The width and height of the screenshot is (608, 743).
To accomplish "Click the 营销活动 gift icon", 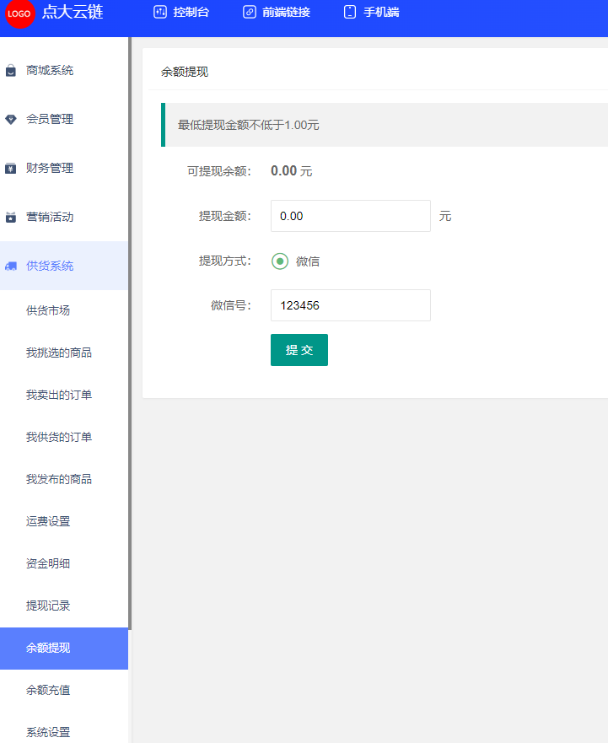I will click(x=10, y=217).
